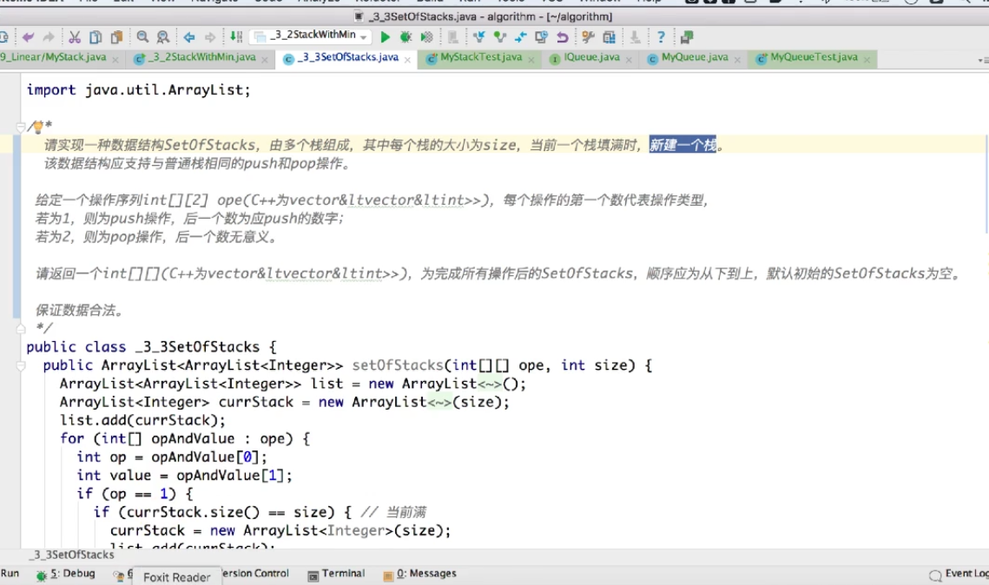Close the IQueue.java tab
The image size is (989, 585).
(x=629, y=60)
